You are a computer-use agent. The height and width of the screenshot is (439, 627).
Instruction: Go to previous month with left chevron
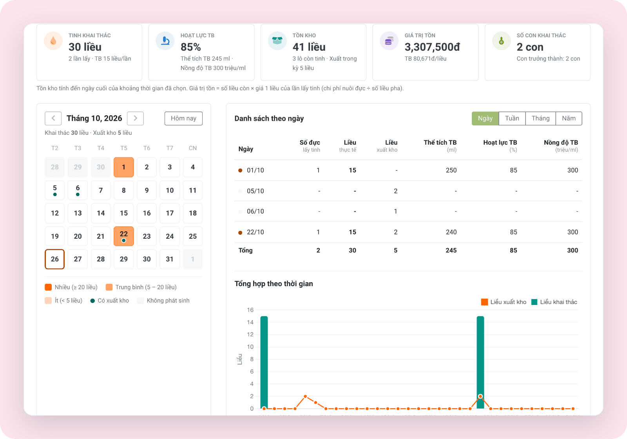[x=53, y=118]
